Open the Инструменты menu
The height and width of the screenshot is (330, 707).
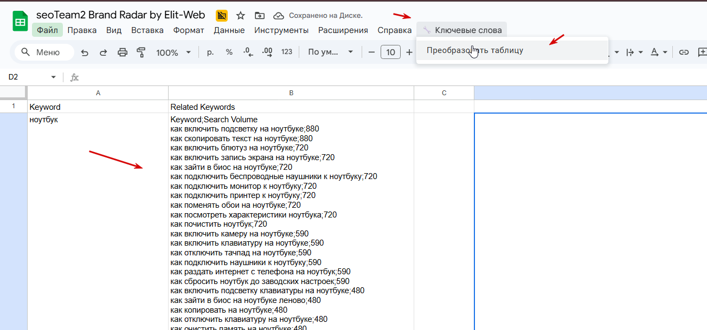click(x=281, y=30)
